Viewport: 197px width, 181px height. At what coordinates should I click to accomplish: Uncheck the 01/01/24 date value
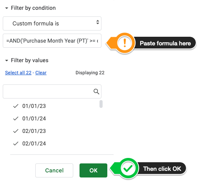29,118
